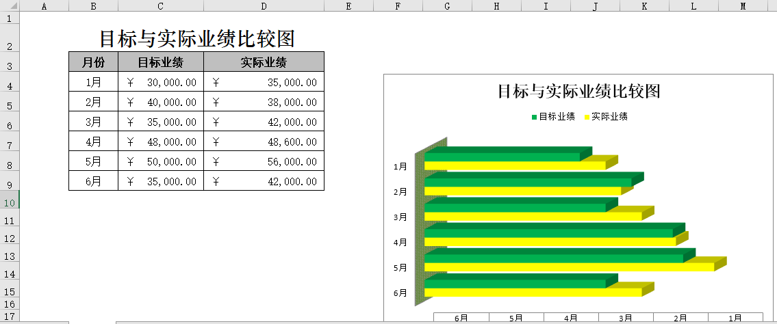This screenshot has height=324, width=777.
Task: Select the column C header
Action: pyautogui.click(x=160, y=6)
